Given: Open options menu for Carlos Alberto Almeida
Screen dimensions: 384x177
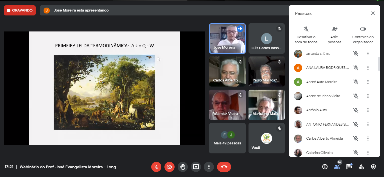Looking at the screenshot, I should [368, 139].
